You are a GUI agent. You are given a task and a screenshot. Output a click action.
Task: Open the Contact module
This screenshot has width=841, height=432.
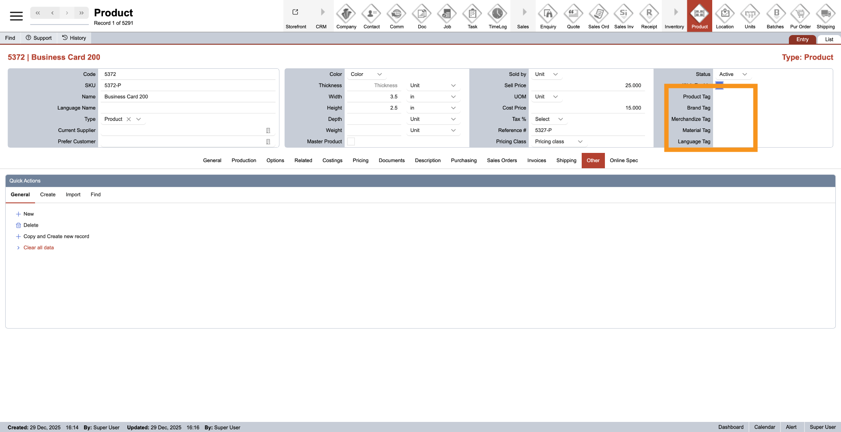pos(371,14)
